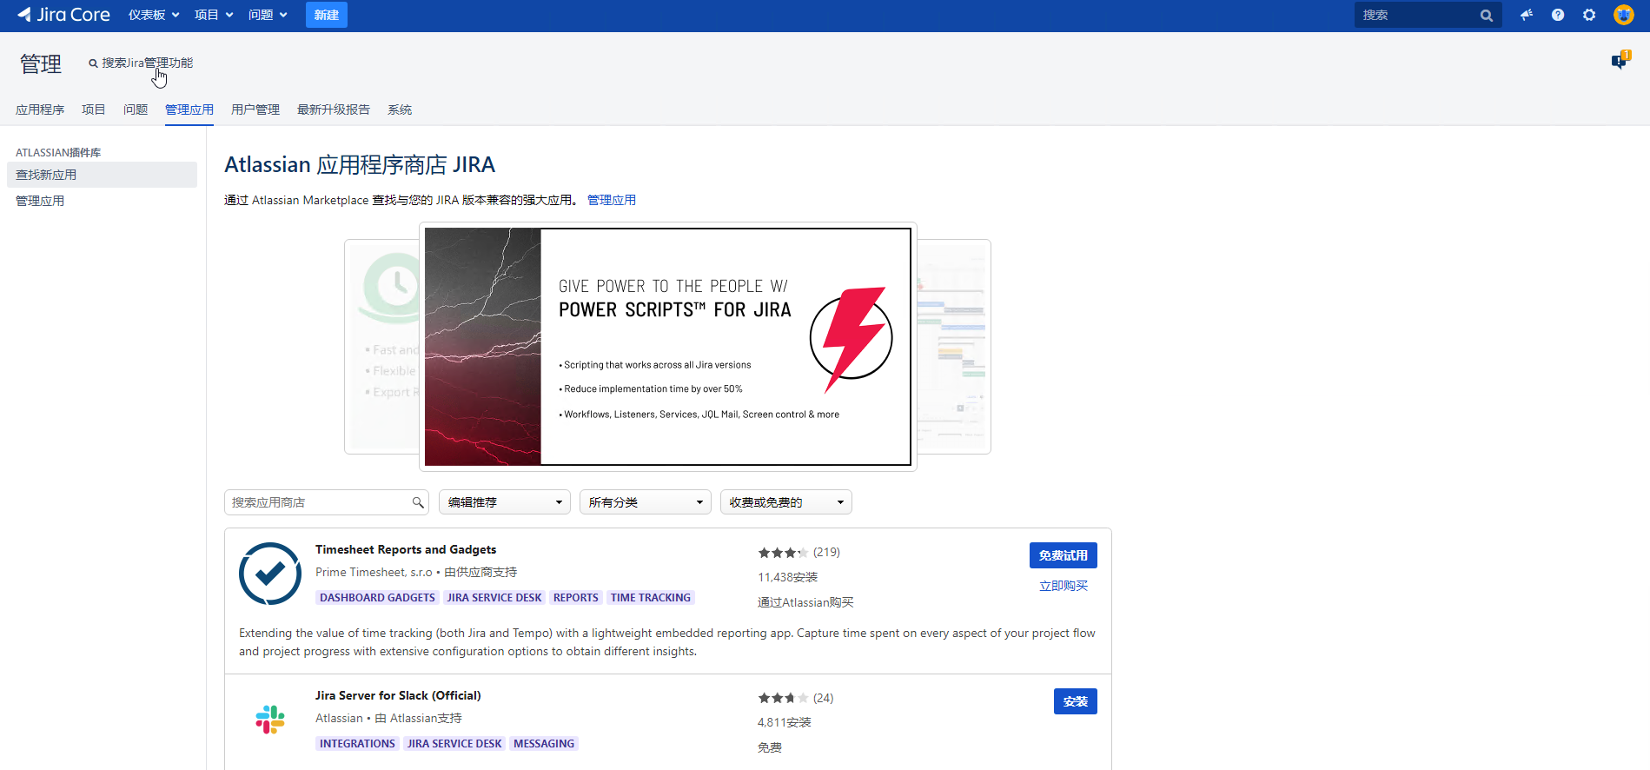Open the Timesheet Reports and Gadgets title
This screenshot has height=770, width=1650.
[406, 549]
